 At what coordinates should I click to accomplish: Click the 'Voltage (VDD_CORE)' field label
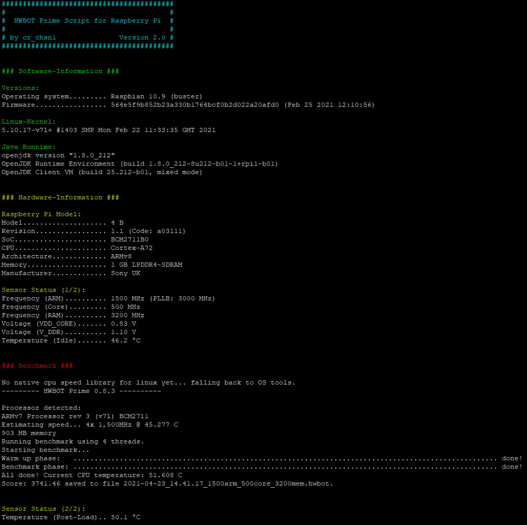[x=39, y=324]
